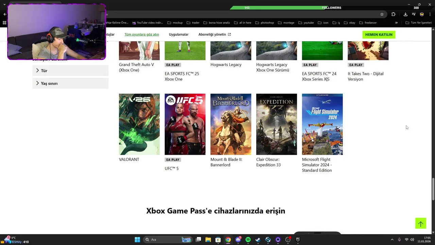
Task: Open Microsoft Store from the taskbar
Action: coord(218,240)
